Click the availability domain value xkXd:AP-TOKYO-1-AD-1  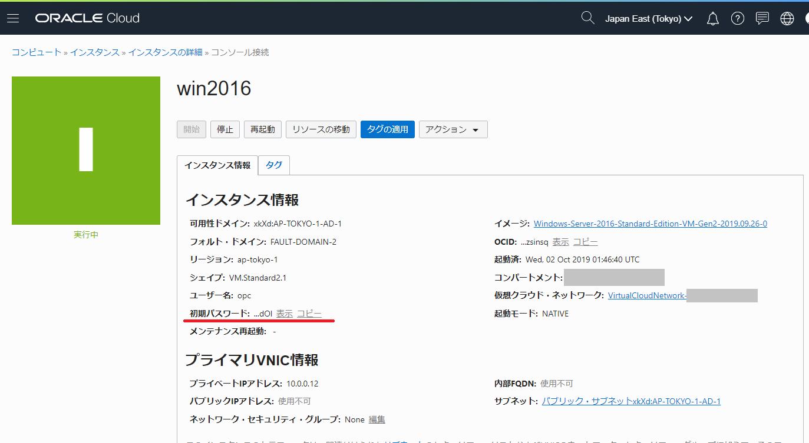[298, 224]
